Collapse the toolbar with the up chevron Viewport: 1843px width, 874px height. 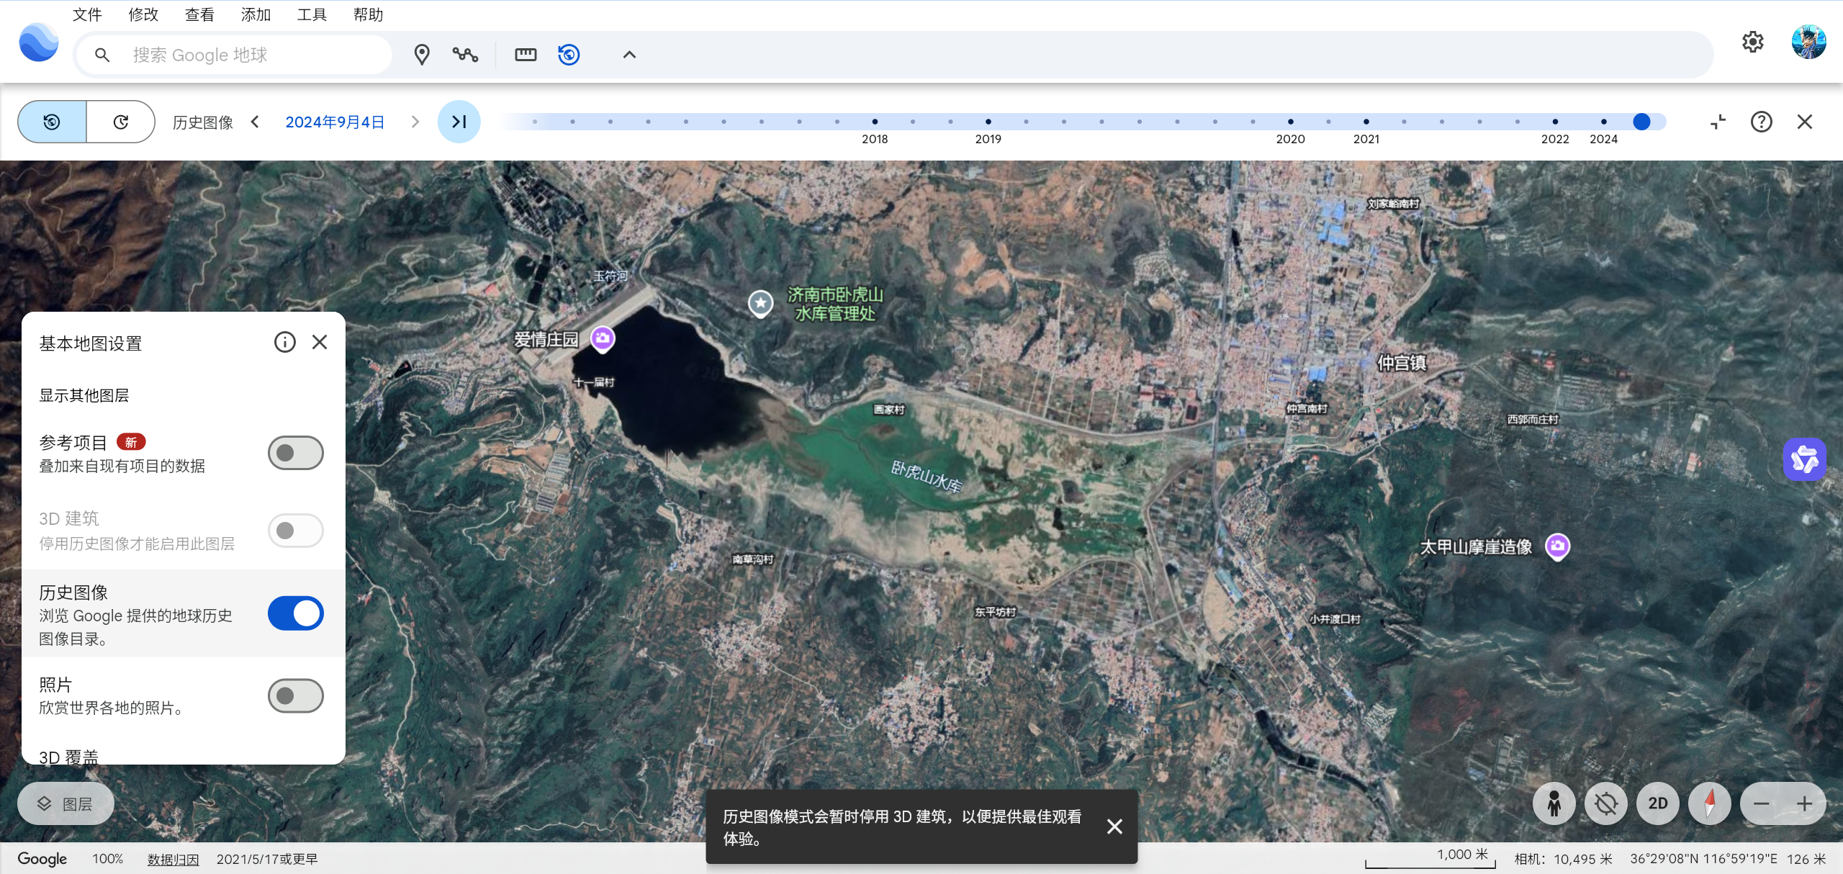(x=629, y=55)
